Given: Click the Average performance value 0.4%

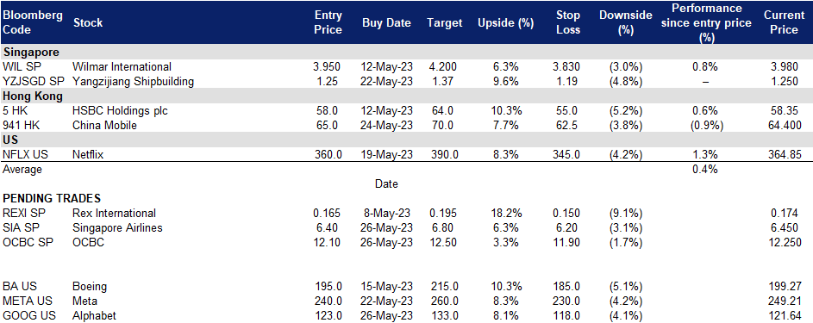Looking at the screenshot, I should 704,170.
